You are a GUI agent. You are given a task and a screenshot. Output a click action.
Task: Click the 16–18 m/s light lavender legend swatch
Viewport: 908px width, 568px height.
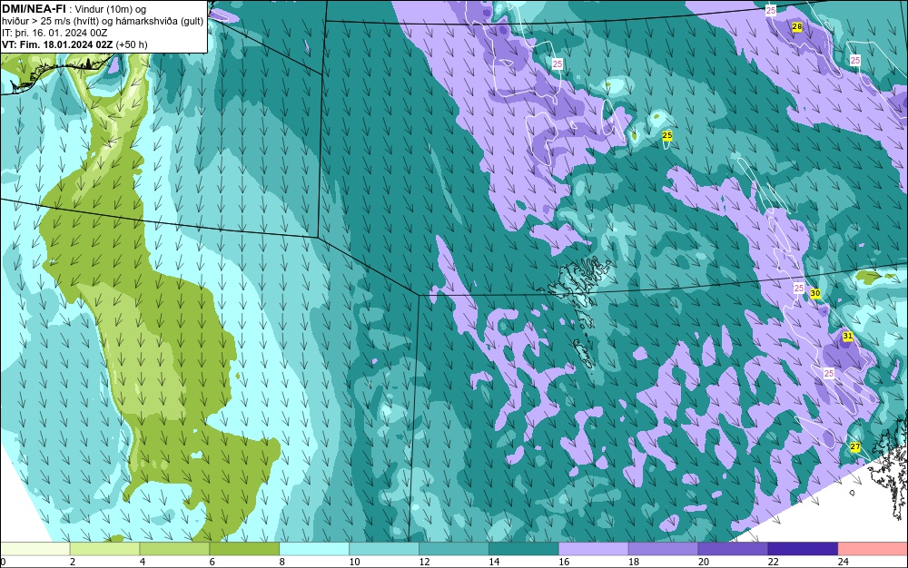(x=594, y=548)
